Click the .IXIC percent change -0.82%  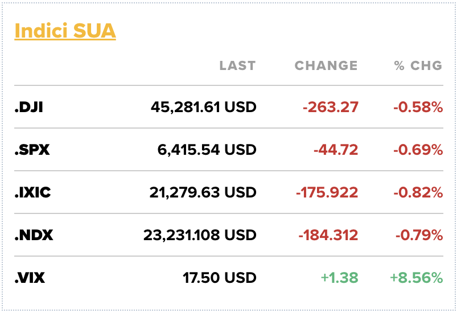coord(417,192)
